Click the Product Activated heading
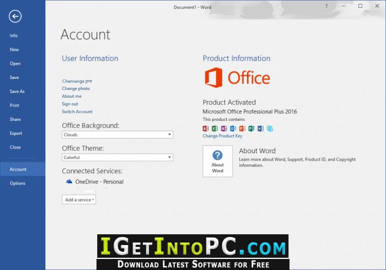The image size is (386, 270). pyautogui.click(x=229, y=102)
